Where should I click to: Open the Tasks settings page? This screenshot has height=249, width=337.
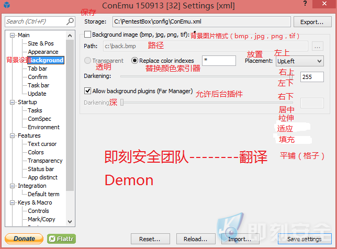pyautogui.click(x=35, y=110)
